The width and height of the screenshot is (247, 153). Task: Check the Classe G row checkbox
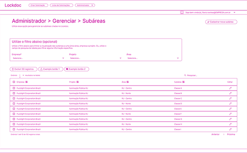(x=14, y=119)
